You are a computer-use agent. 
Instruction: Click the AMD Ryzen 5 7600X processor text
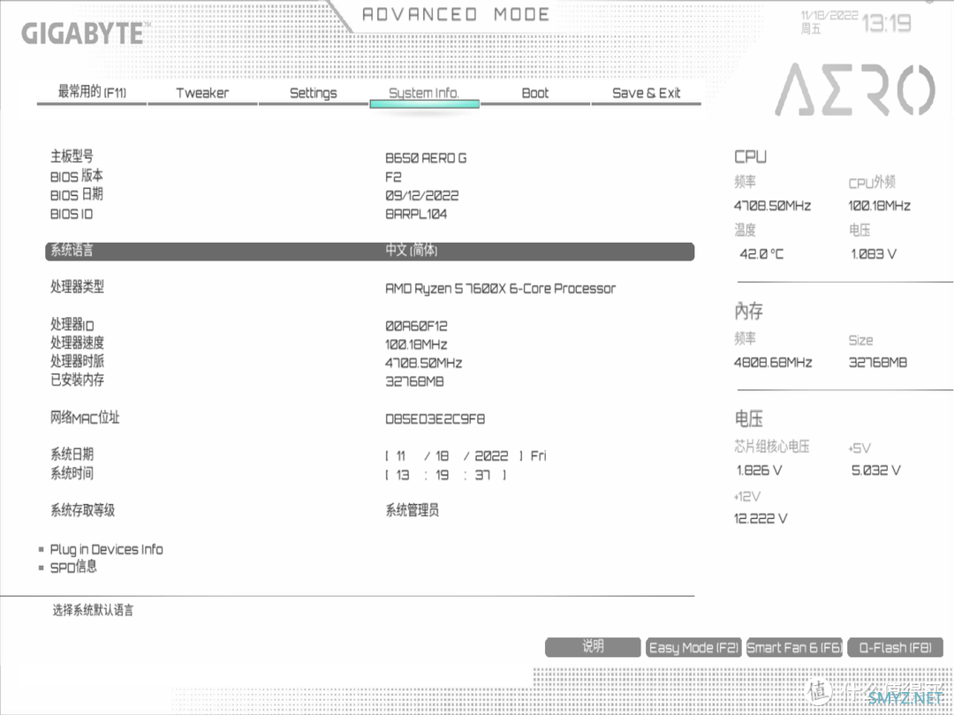[x=500, y=289]
